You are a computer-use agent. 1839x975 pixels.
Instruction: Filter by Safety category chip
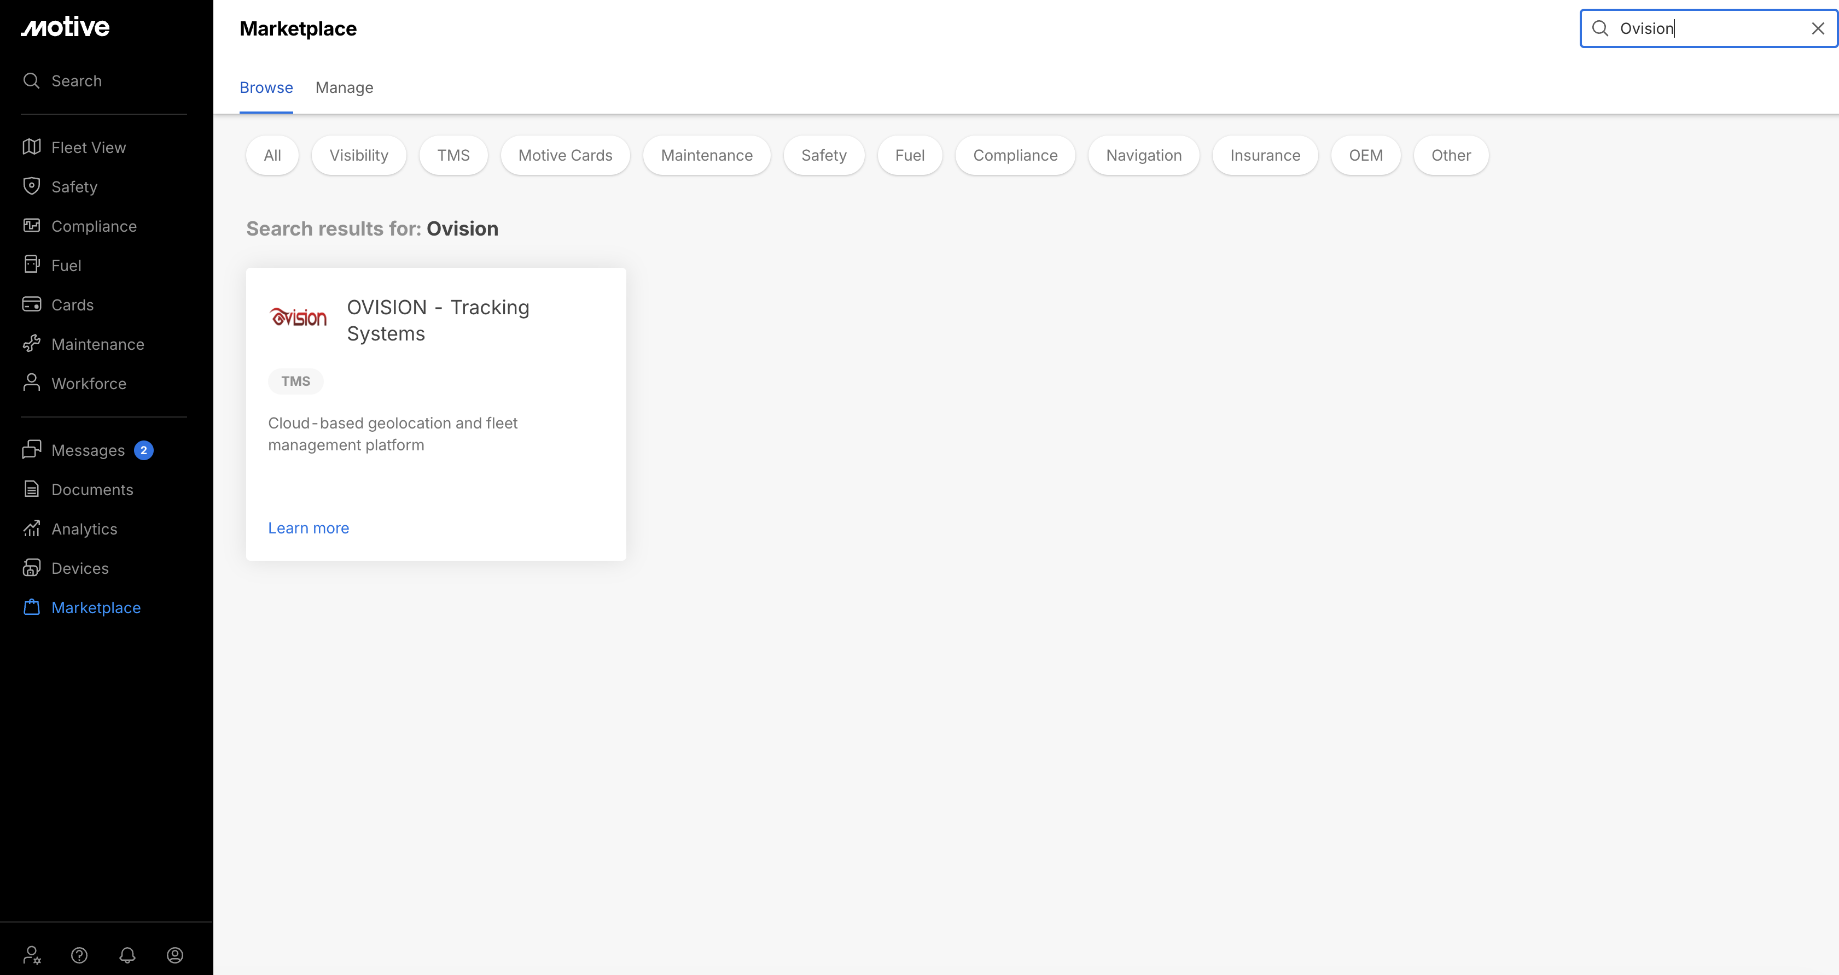point(824,156)
